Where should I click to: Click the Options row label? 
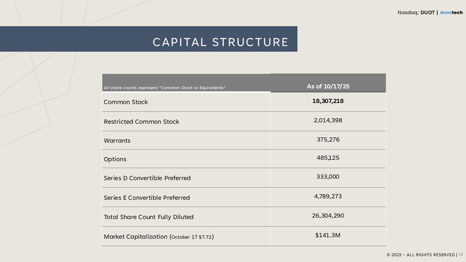click(115, 159)
